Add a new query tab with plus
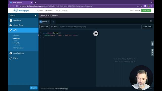The image size is (162, 91). (53, 22)
